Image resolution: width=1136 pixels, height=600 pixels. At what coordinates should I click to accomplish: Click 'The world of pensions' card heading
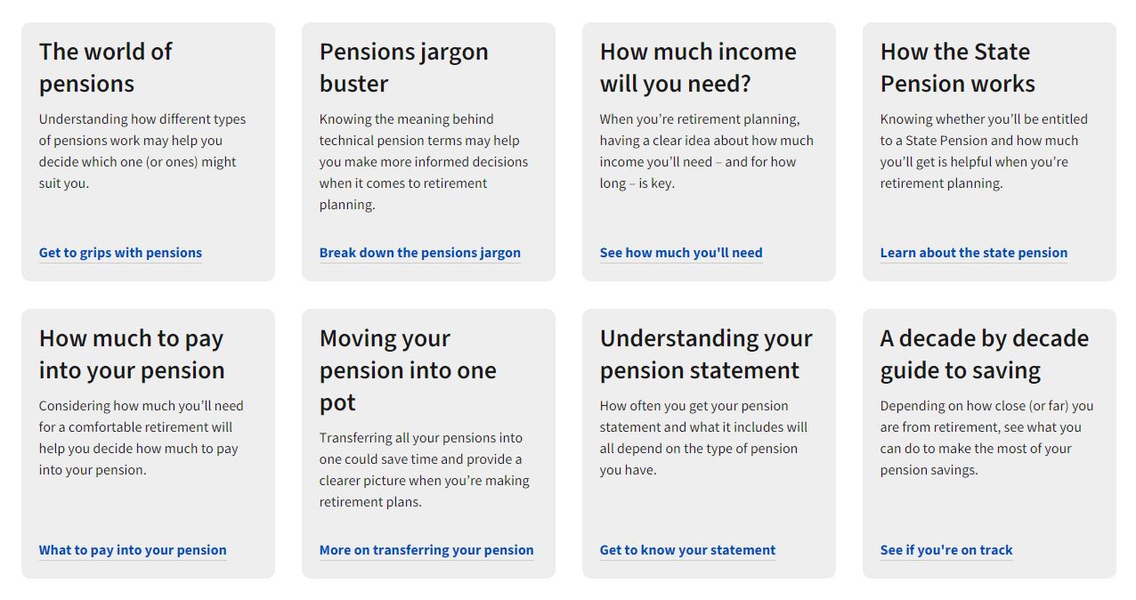pos(105,68)
